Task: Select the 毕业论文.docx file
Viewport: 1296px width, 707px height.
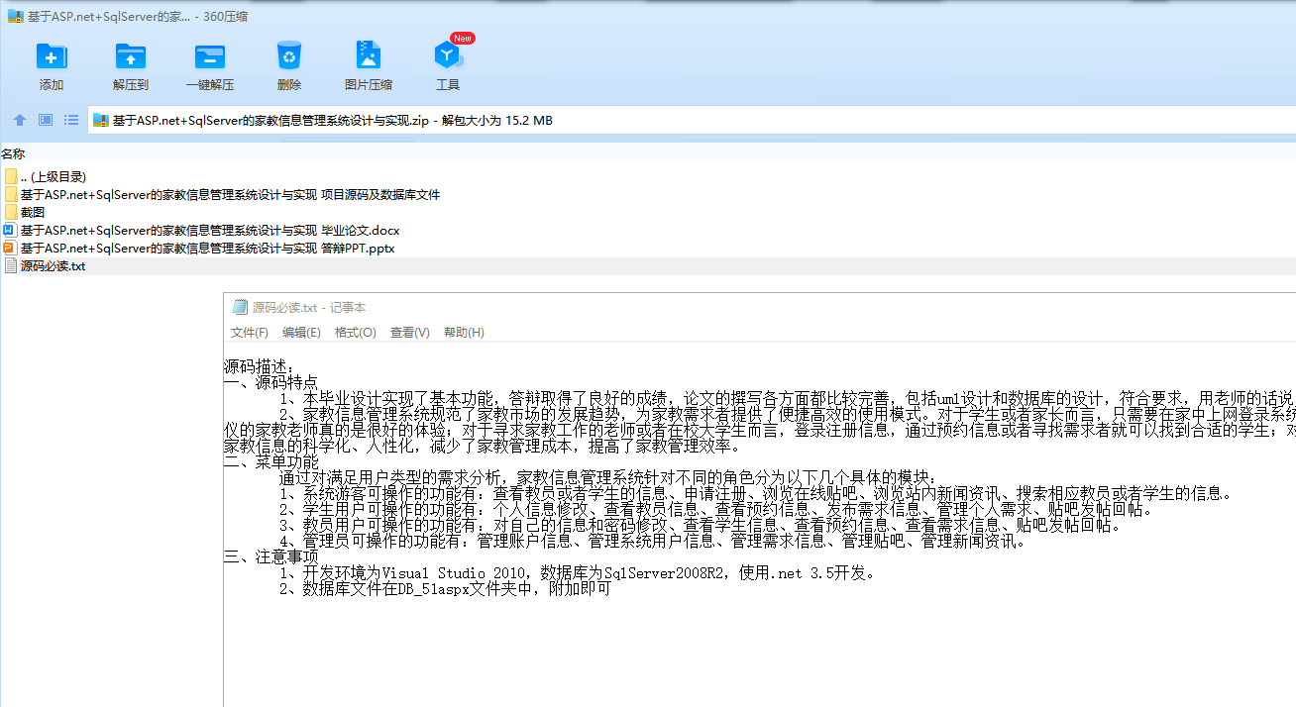Action: click(x=648, y=230)
